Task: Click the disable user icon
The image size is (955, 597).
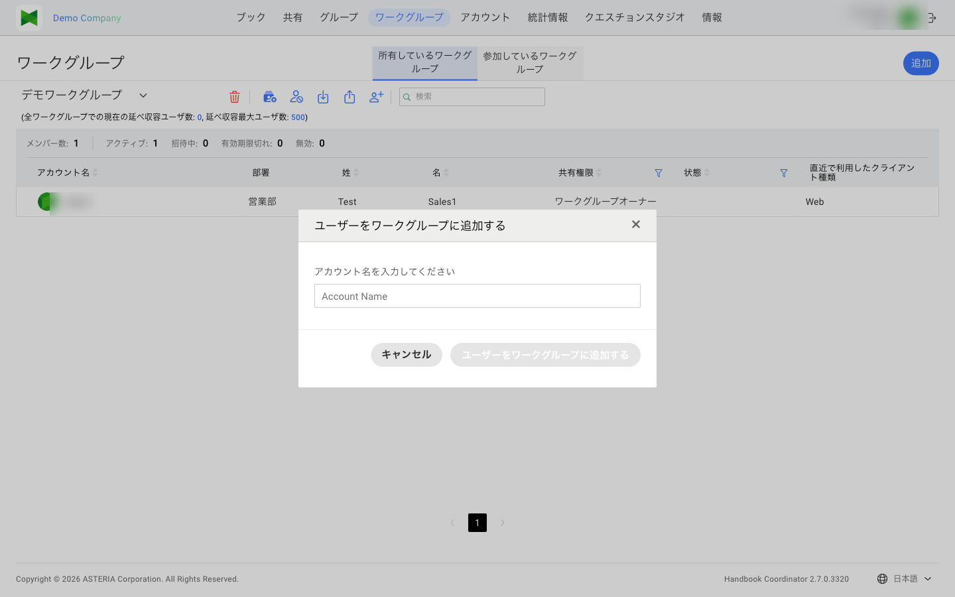Action: tap(296, 97)
